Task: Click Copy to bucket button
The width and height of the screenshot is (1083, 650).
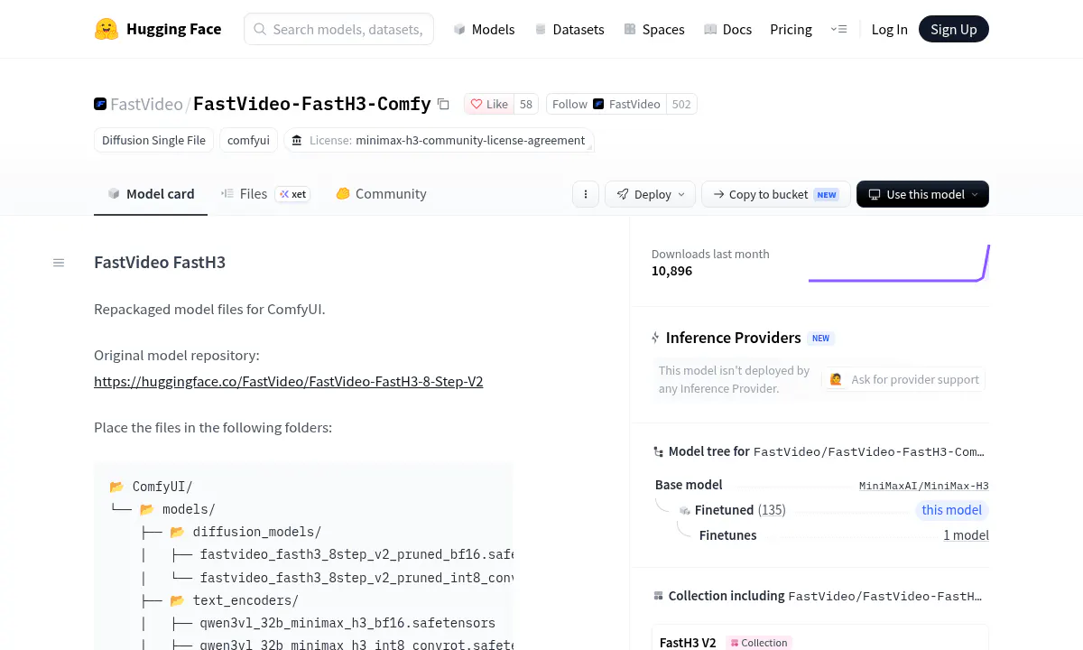Action: pyautogui.click(x=775, y=194)
